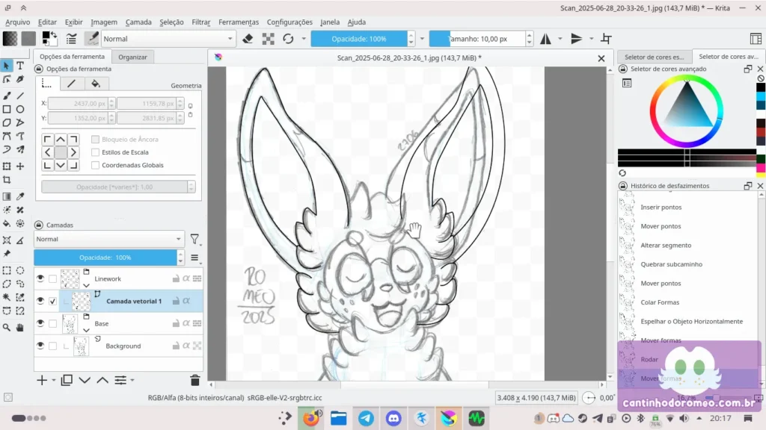Select the Freehand Brush tool
This screenshot has width=766, height=430.
click(7, 96)
